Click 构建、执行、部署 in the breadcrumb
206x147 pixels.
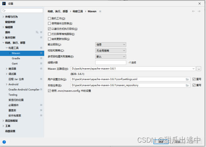(x=58, y=11)
